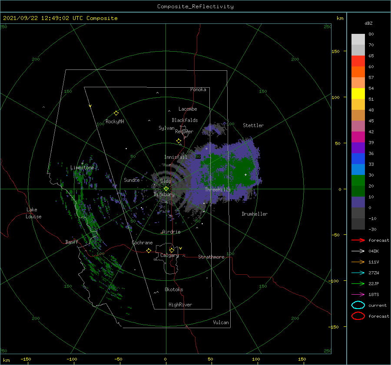Click the yellow diamond marker below Cochrane
This screenshot has width=391, height=365.
coord(149,250)
